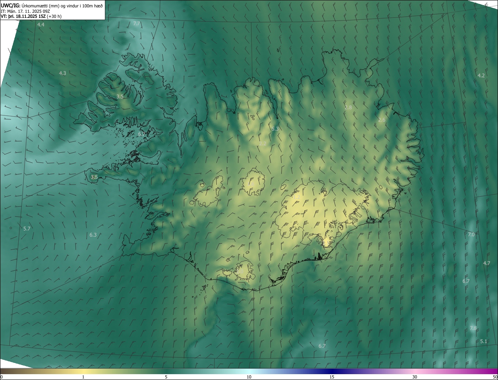
Task: Select the 5 tick on the color scale
Action: pos(166,377)
